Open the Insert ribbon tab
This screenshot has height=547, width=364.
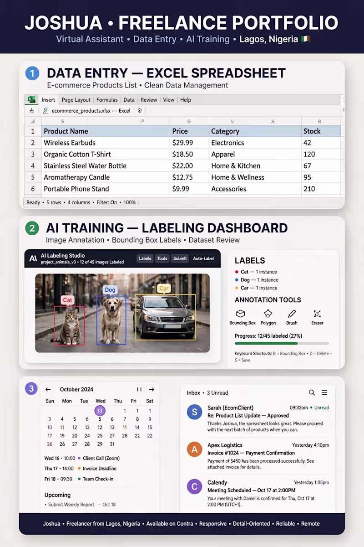click(x=48, y=100)
